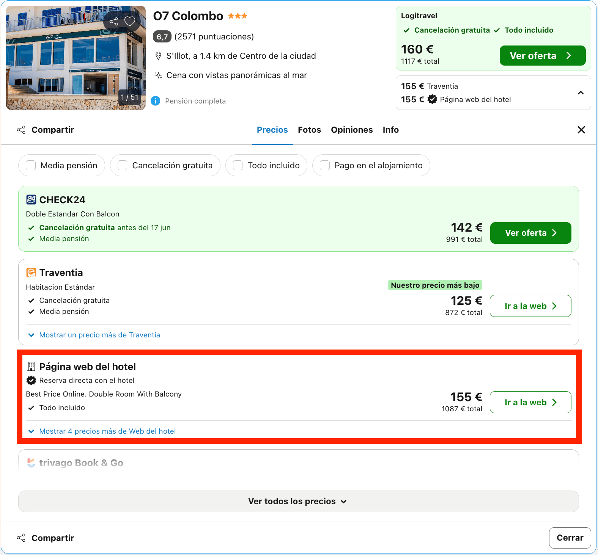
Task: Click the 125 € Traventia price
Action: (x=466, y=301)
